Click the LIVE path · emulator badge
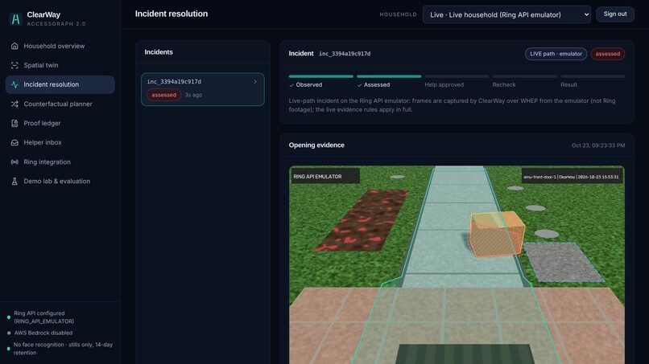 [556, 54]
